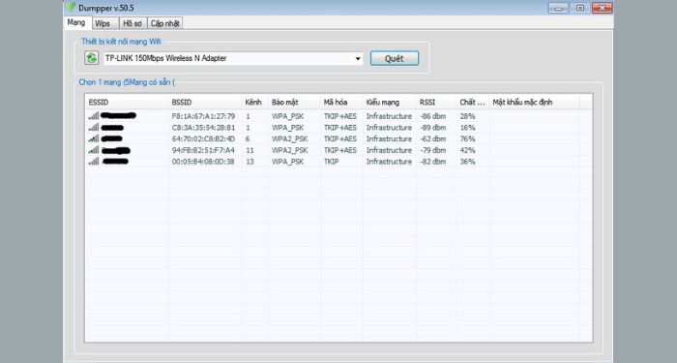Click WPA_PSK in the channel 13 row
The width and height of the screenshot is (677, 363).
click(x=287, y=162)
